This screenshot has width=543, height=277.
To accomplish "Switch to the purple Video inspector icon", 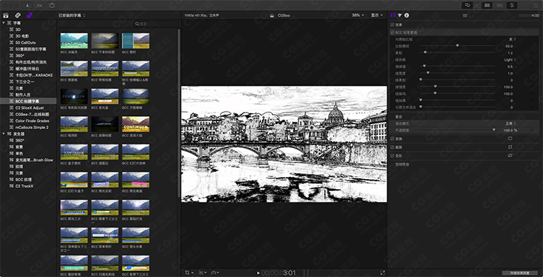I will (393, 15).
